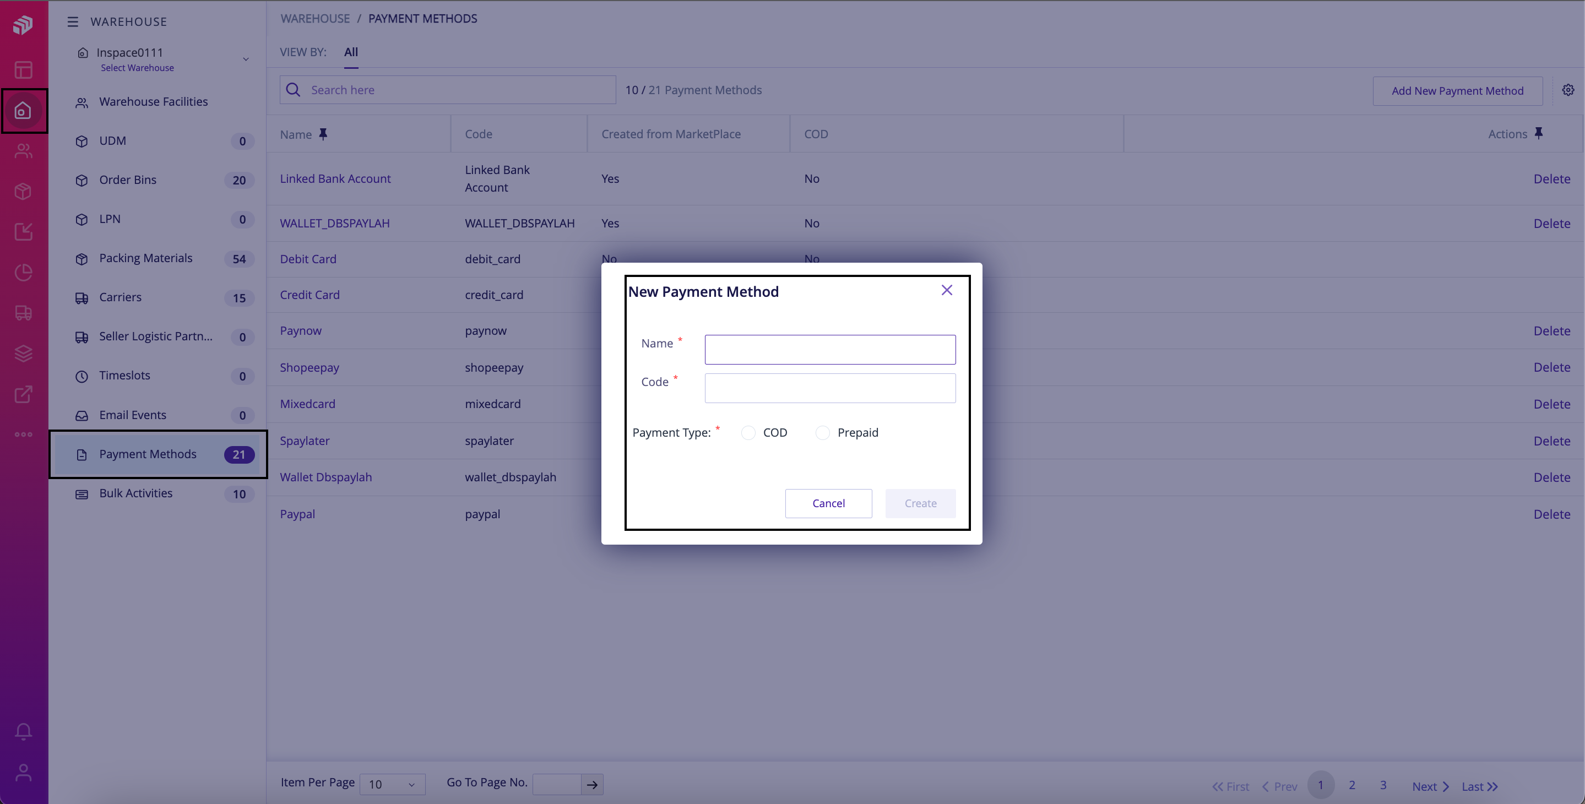Expand the Inspace0111 warehouse selector
Screen dimensions: 1585x804
[x=246, y=59]
